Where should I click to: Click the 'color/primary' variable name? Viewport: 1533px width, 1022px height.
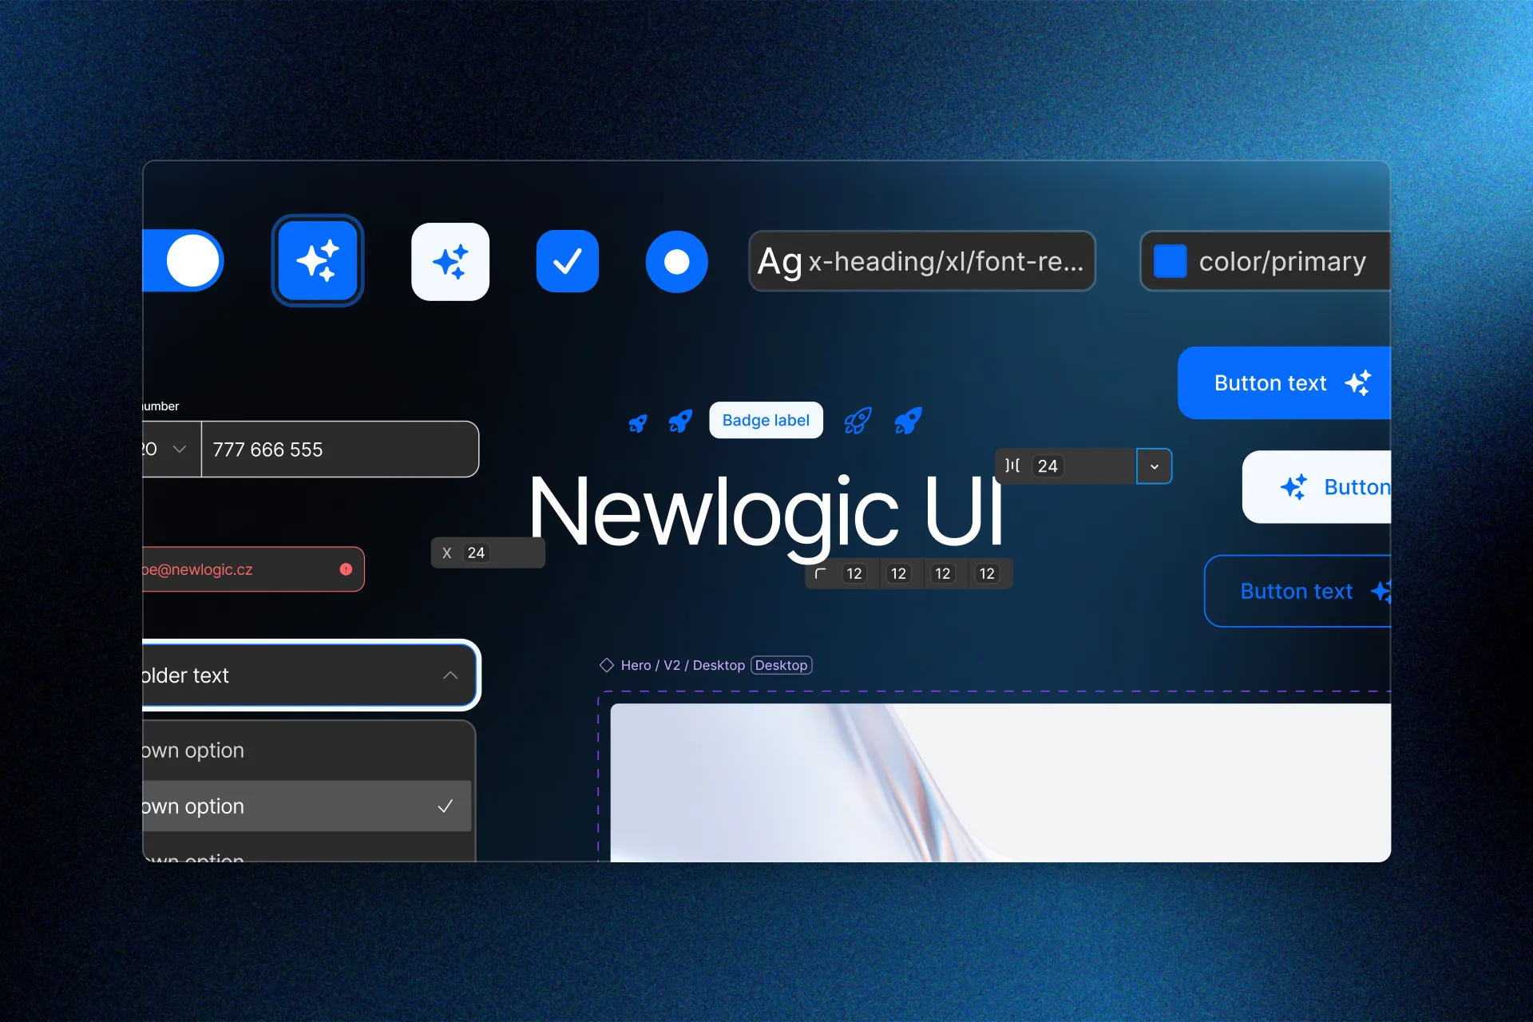click(x=1282, y=261)
